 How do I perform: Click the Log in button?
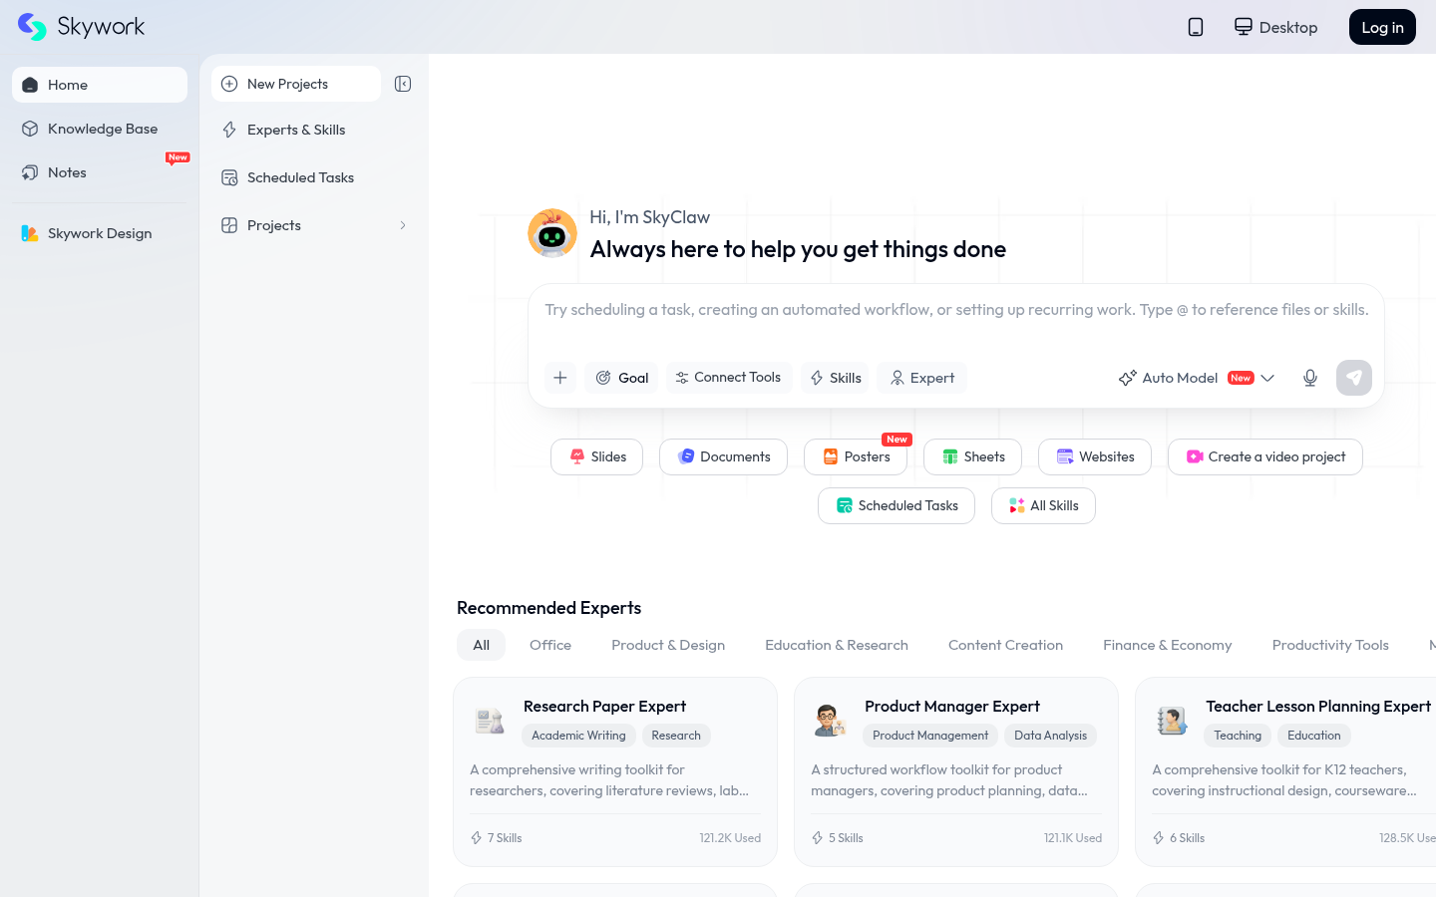coord(1382,27)
